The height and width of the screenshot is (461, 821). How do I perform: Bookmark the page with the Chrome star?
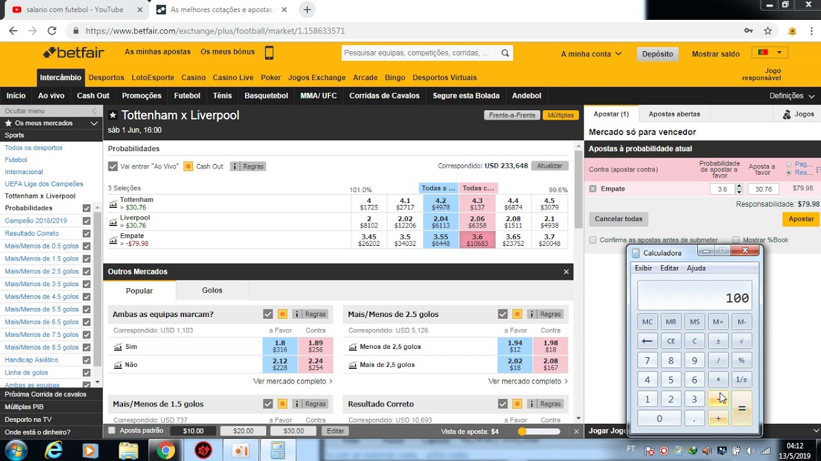pyautogui.click(x=768, y=31)
